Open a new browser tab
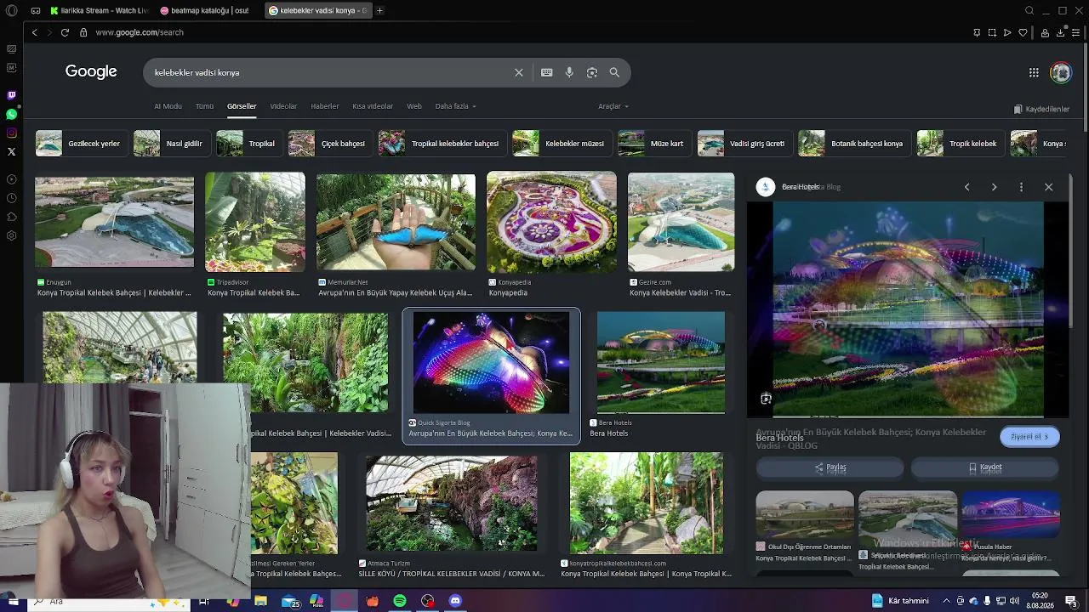This screenshot has height=612, width=1089. tap(379, 11)
